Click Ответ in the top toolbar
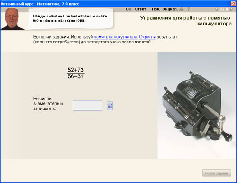Image resolution: width=237 pixels, height=183 pixels. coord(140,9)
